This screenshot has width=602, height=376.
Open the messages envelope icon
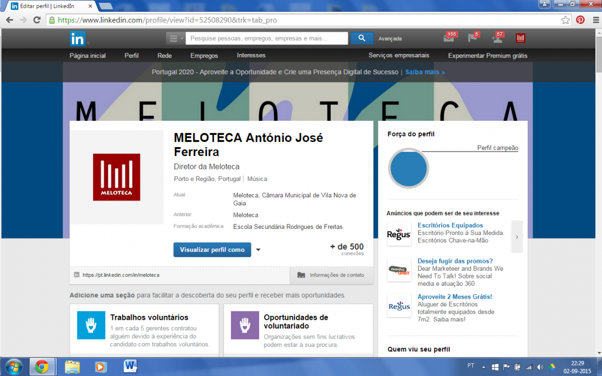coord(449,38)
